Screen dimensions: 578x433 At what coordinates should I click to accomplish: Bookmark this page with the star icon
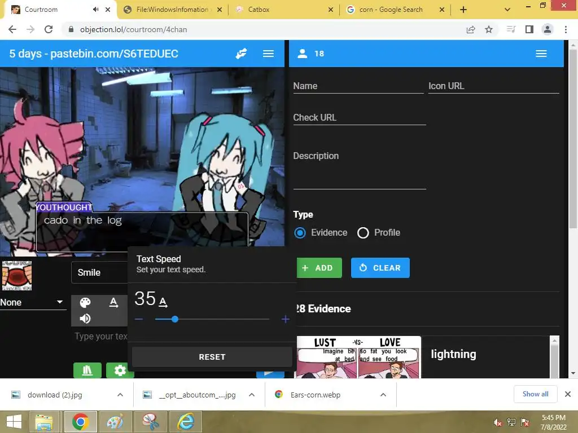489,29
